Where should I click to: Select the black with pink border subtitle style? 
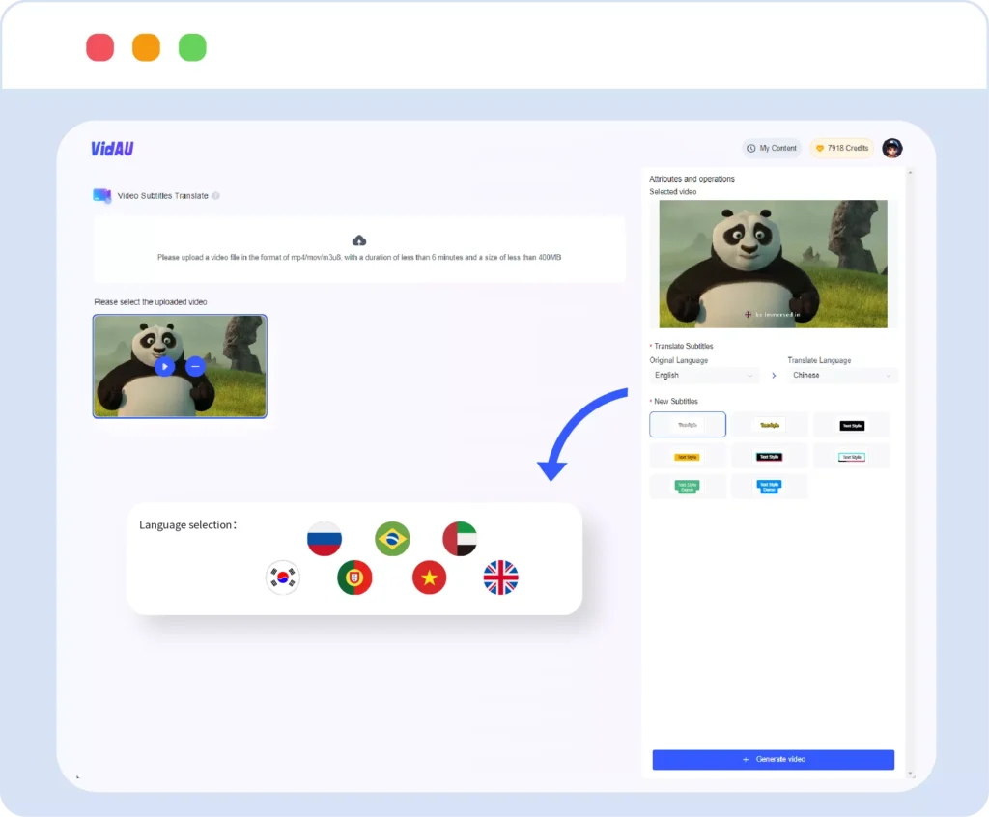[770, 456]
